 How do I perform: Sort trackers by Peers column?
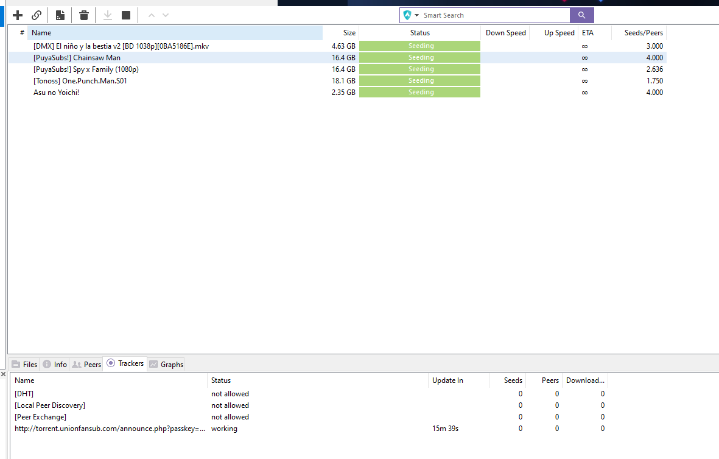pos(544,380)
